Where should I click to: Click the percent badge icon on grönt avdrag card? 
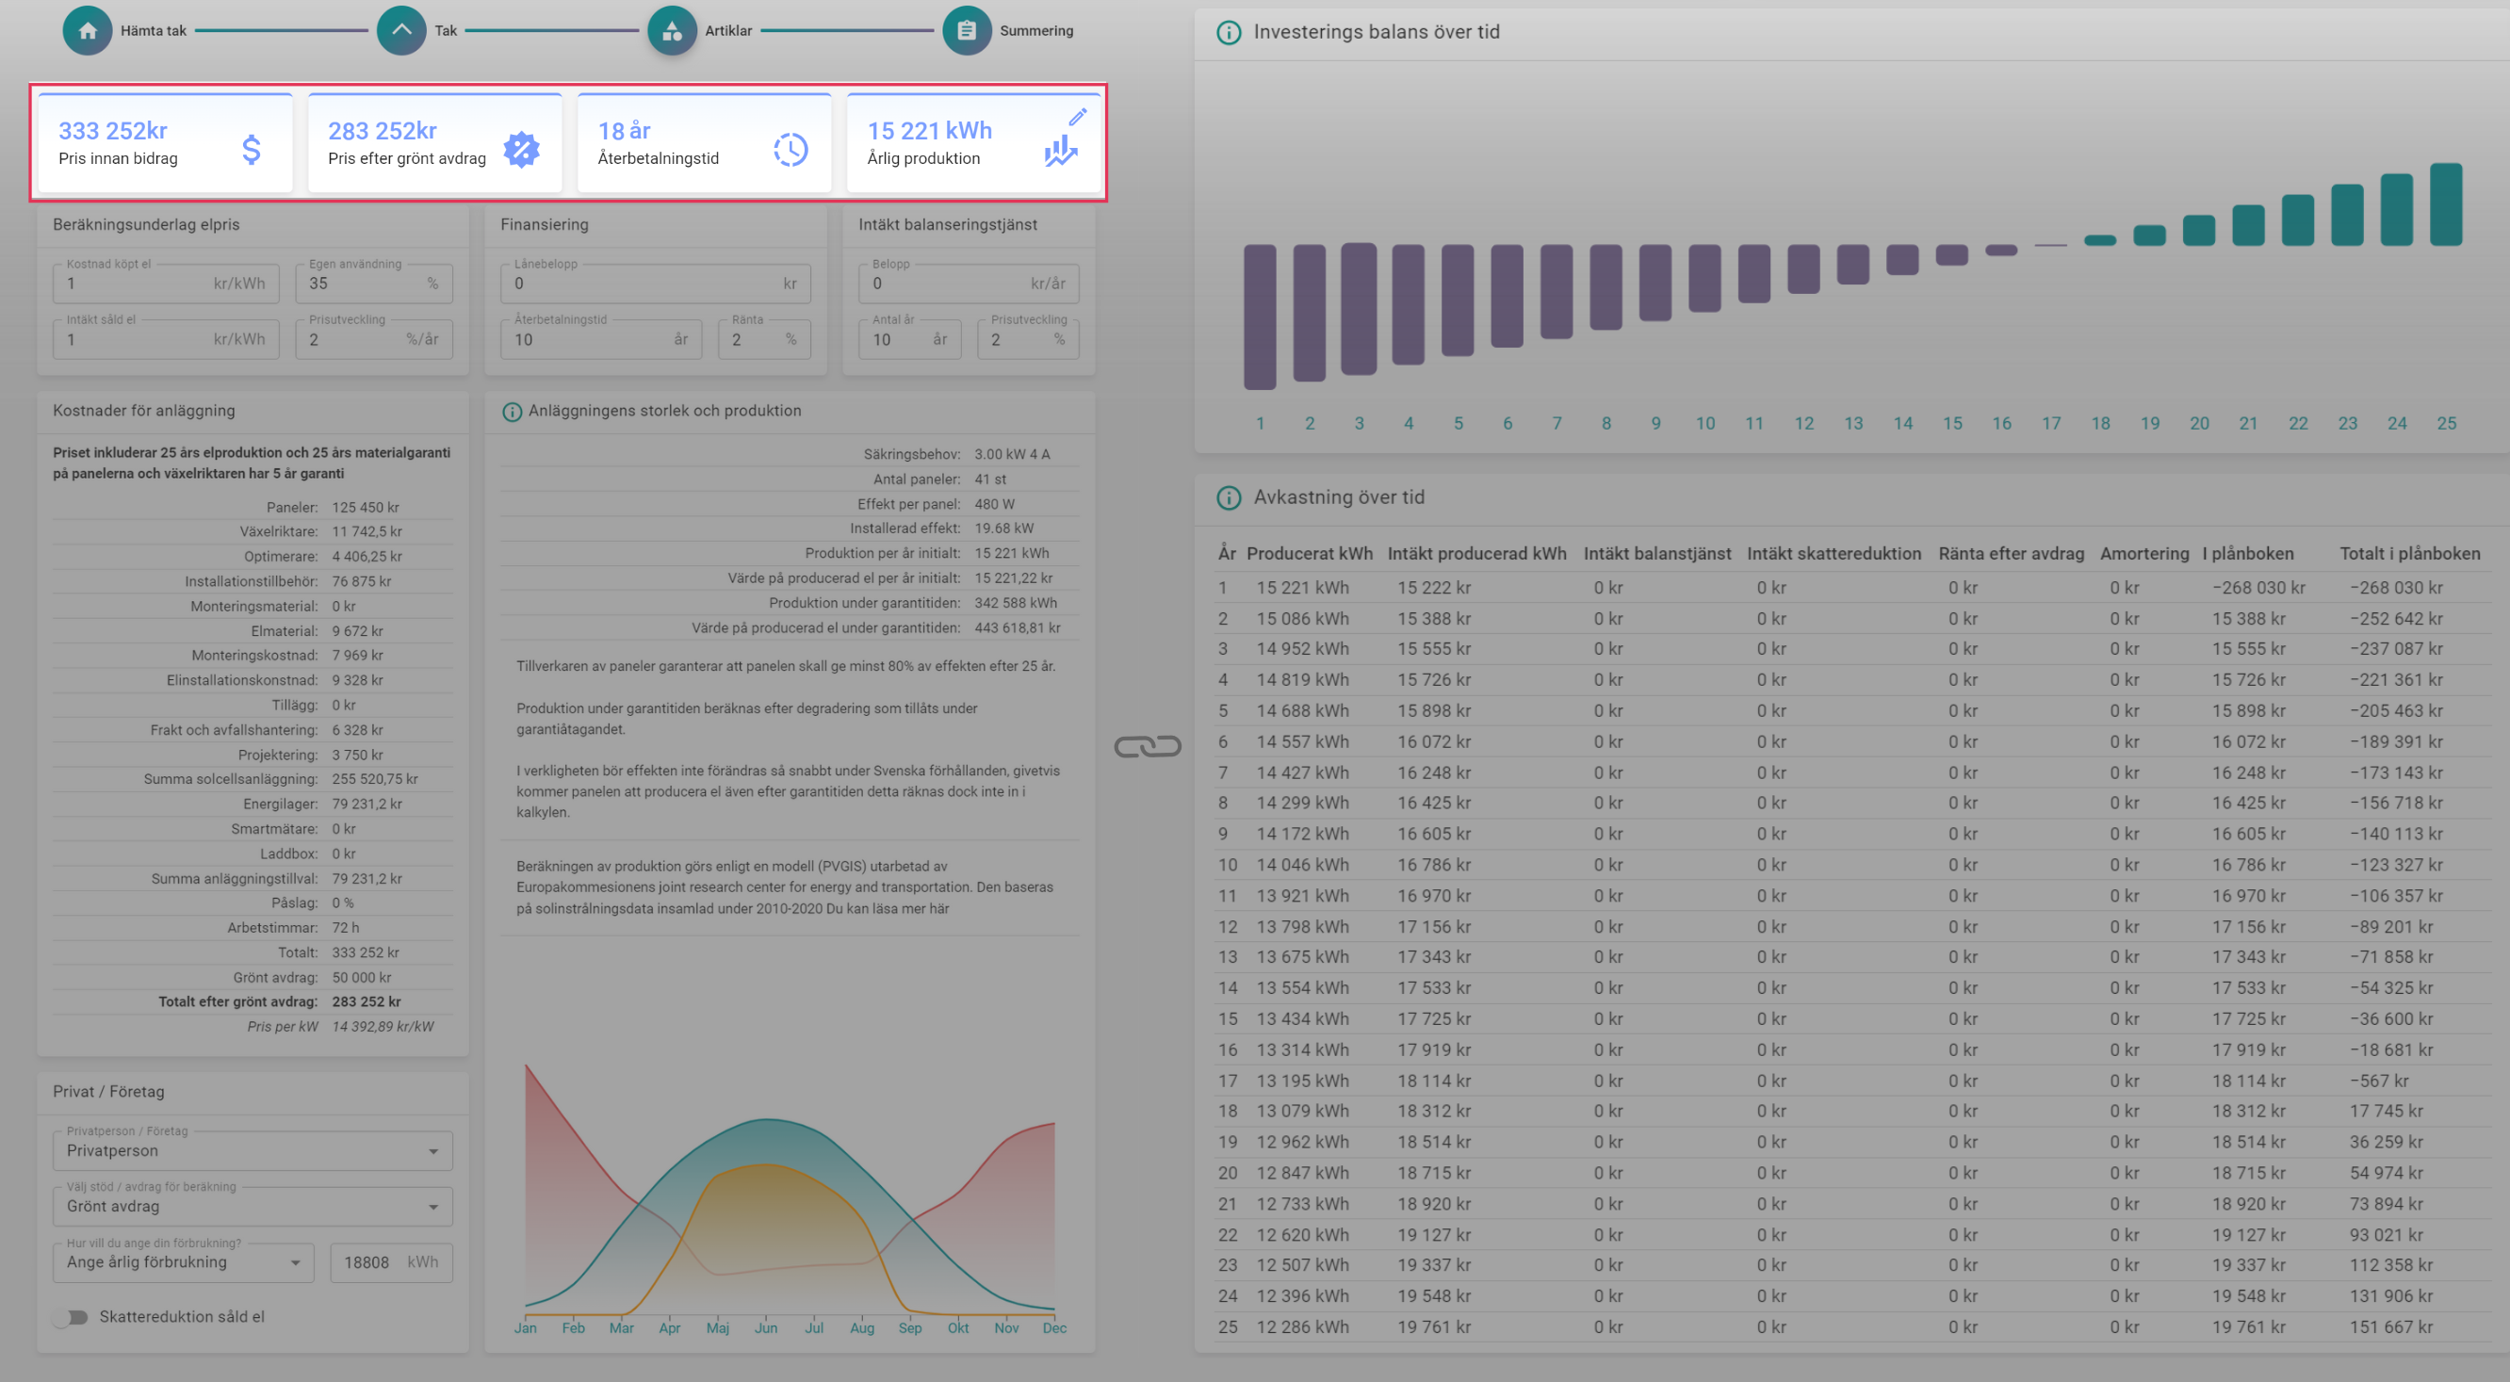coord(521,149)
